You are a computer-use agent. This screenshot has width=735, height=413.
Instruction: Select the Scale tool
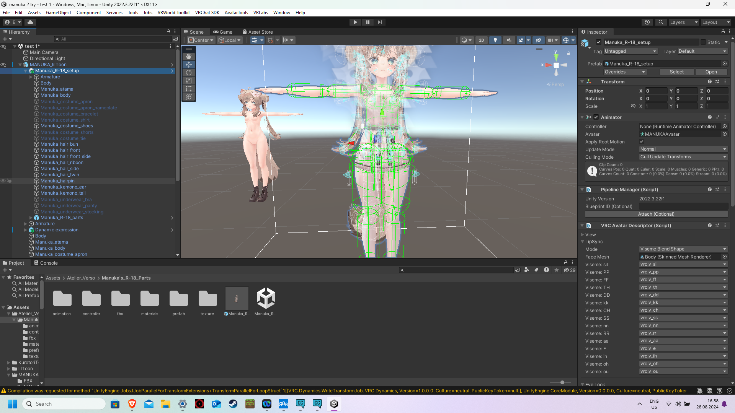pos(189,81)
